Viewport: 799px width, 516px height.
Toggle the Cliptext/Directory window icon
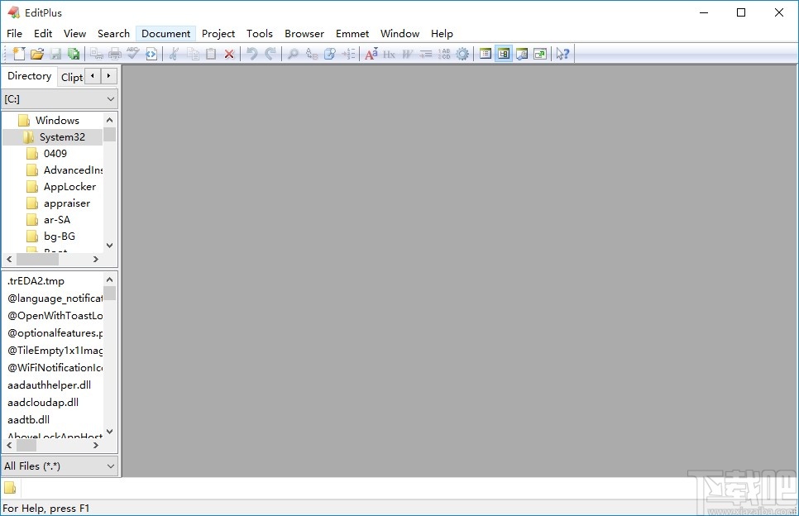point(504,54)
